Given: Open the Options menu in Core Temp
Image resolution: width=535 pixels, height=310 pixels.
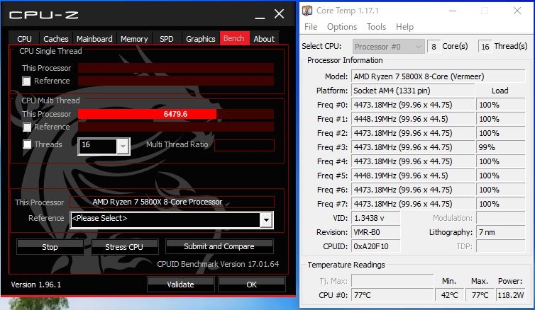Looking at the screenshot, I should 342,27.
